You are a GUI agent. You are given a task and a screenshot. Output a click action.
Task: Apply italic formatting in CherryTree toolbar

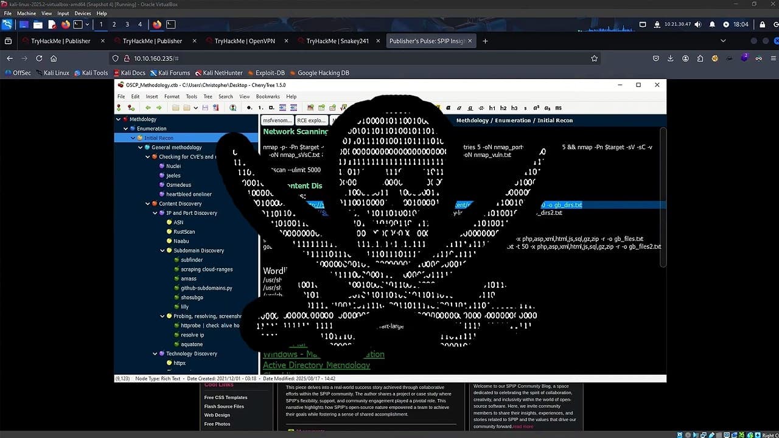coord(459,108)
